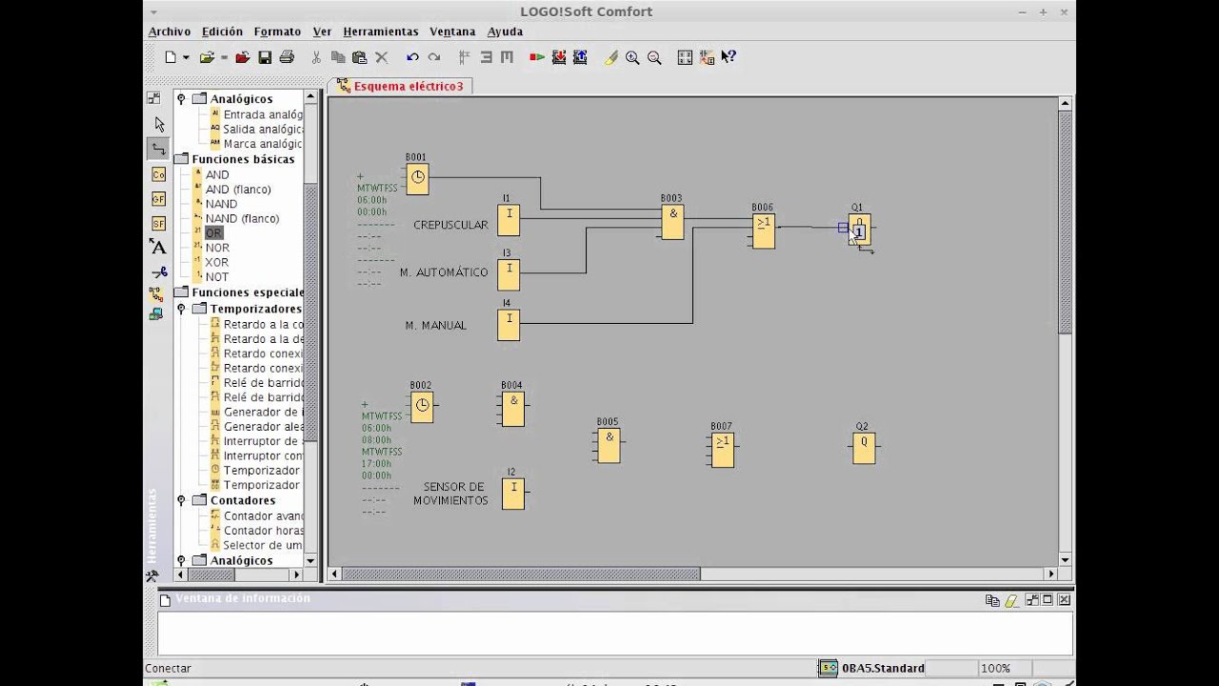Click the Print icon in toolbar

point(287,58)
